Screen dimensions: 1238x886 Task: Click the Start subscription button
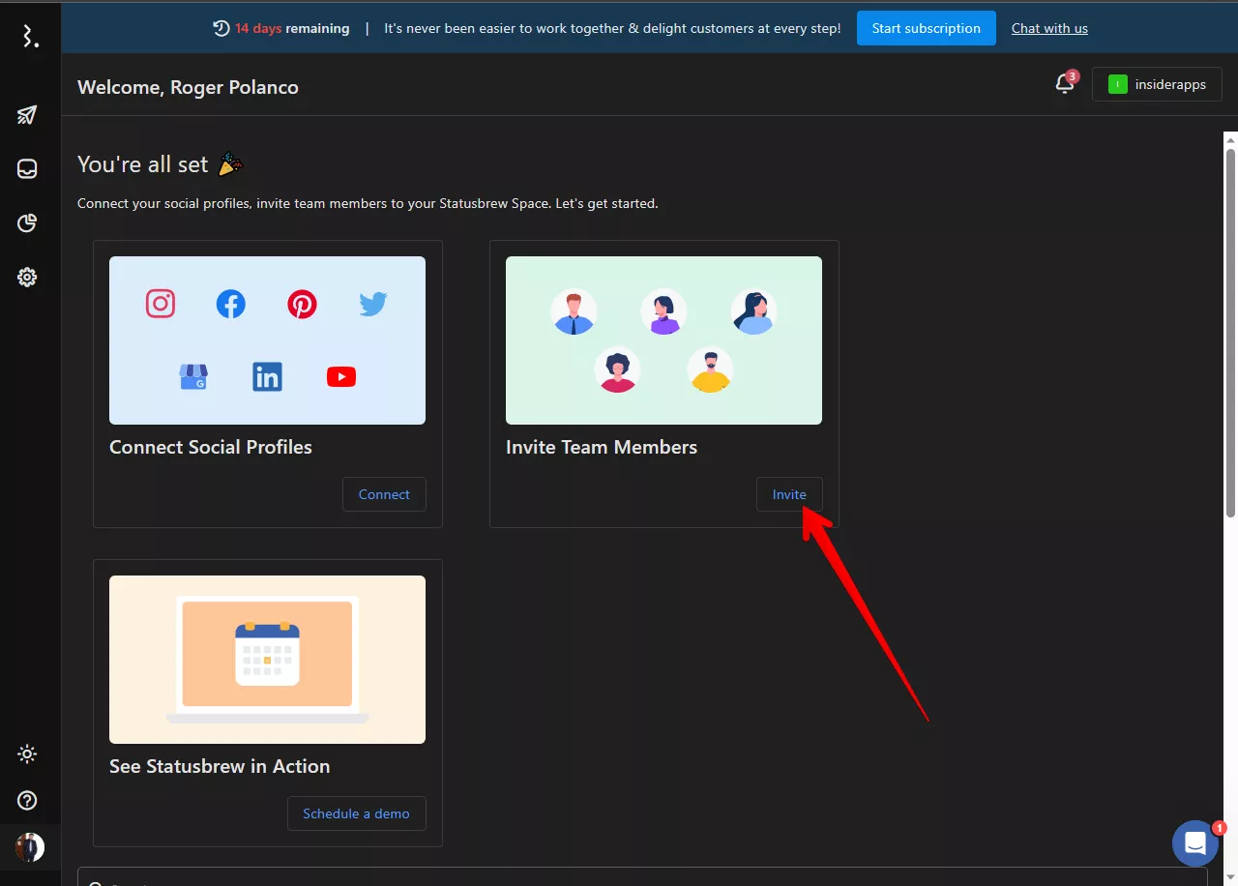click(x=926, y=28)
